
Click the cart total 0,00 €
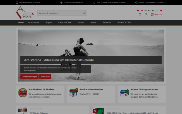point(158,14)
